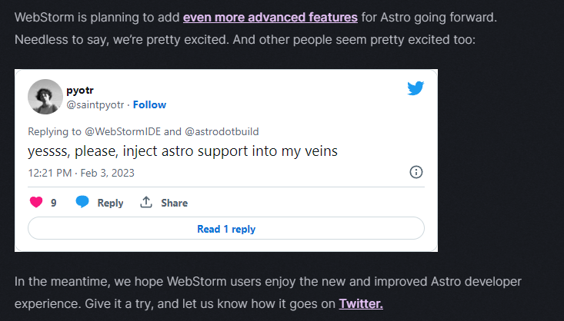Click the Twitter bird logo icon
This screenshot has height=321, width=564.
point(415,88)
